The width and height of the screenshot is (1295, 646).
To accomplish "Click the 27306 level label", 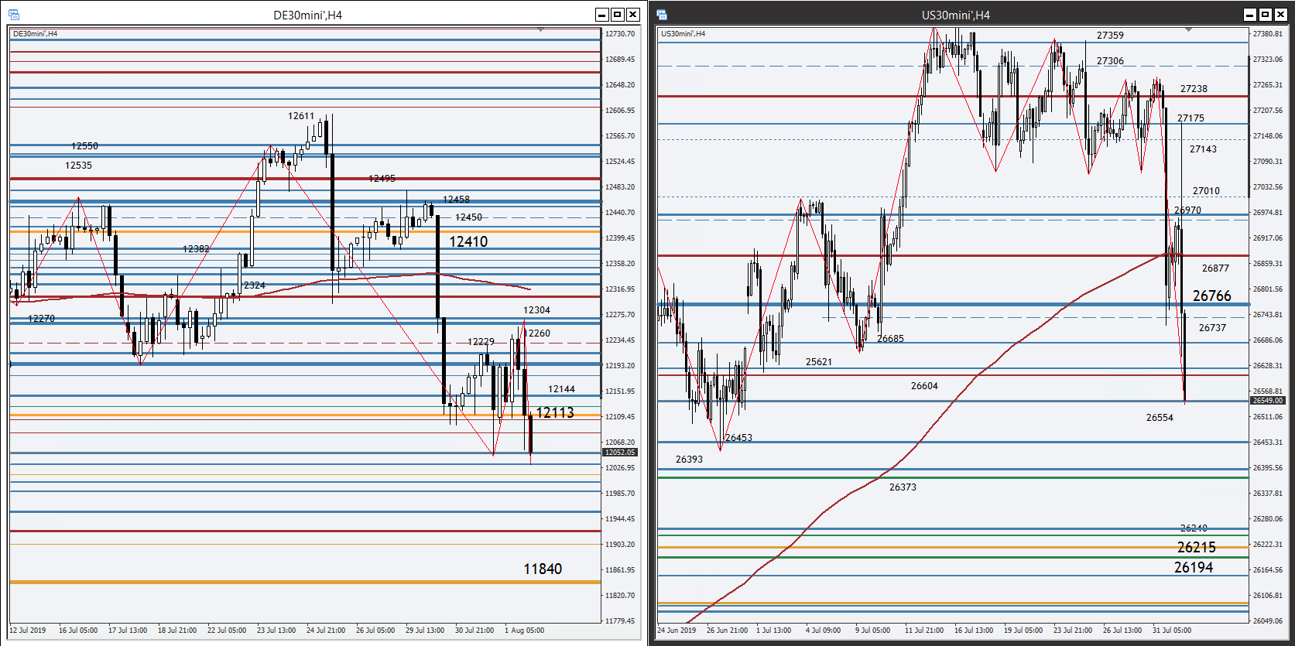I will pos(1110,61).
